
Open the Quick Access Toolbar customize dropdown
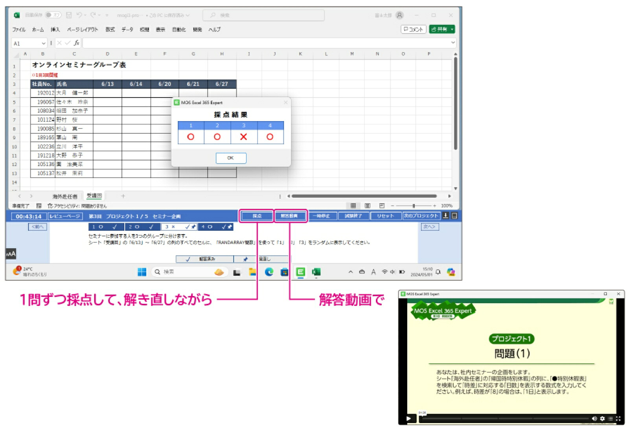[x=107, y=15]
